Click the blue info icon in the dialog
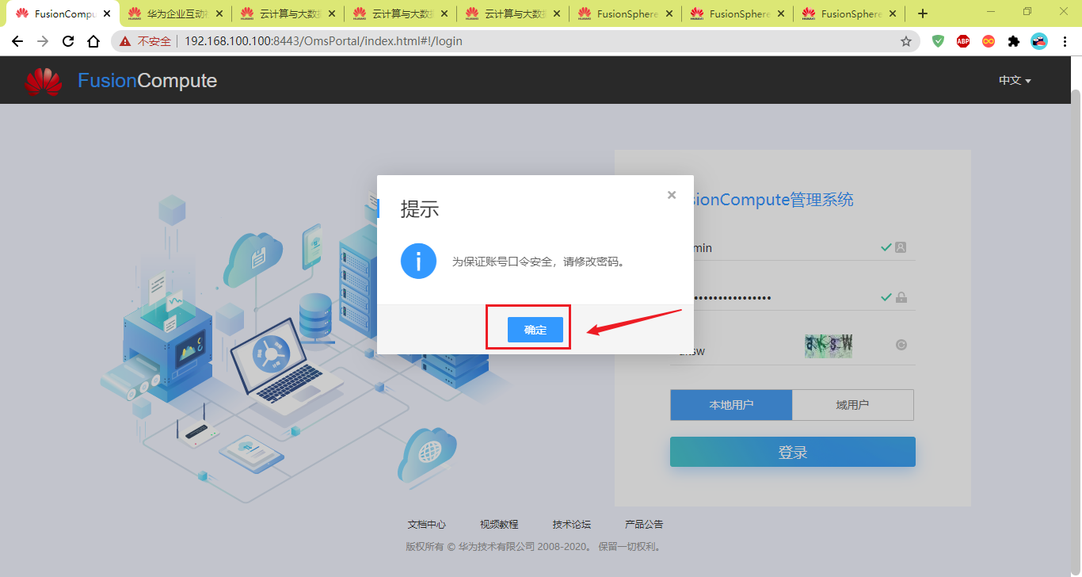1082x577 pixels. point(418,261)
